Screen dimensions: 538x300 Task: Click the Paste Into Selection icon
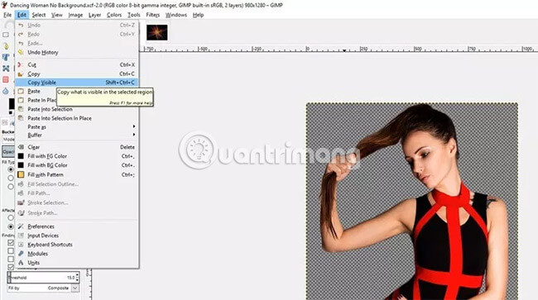(21, 109)
